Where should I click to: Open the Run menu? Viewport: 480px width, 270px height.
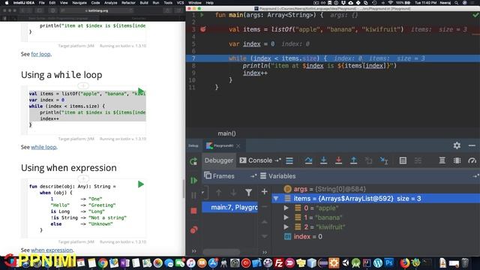point(156,3)
